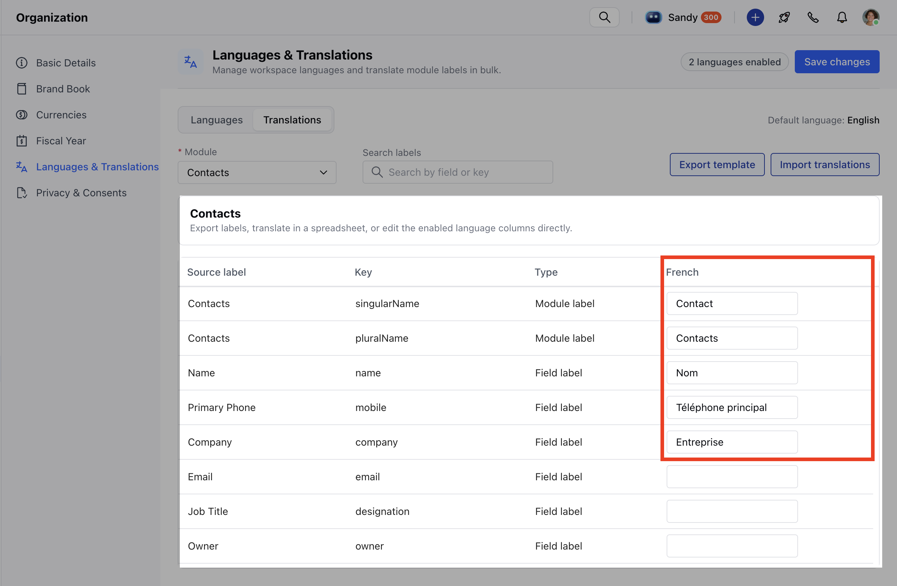Click the 'mobile' key cell
897x586 pixels.
click(371, 407)
